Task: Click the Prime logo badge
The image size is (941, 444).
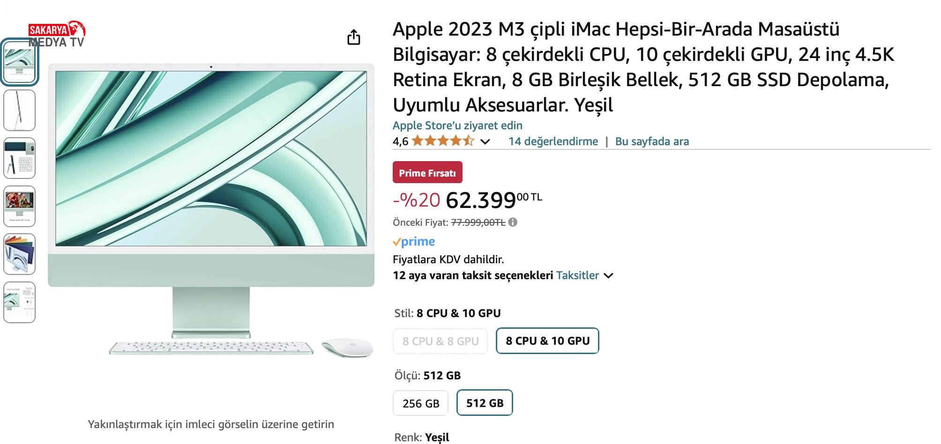Action: click(414, 242)
